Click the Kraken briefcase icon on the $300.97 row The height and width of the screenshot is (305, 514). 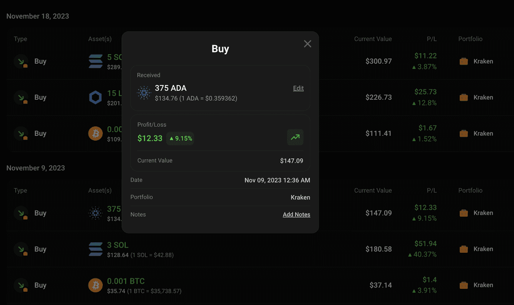click(x=463, y=61)
